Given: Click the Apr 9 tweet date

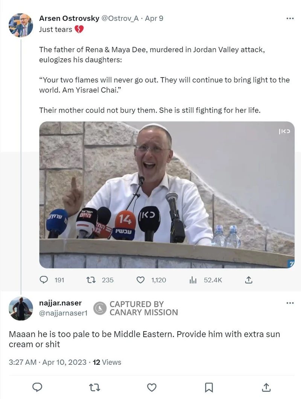Looking at the screenshot, I should click(x=154, y=18).
